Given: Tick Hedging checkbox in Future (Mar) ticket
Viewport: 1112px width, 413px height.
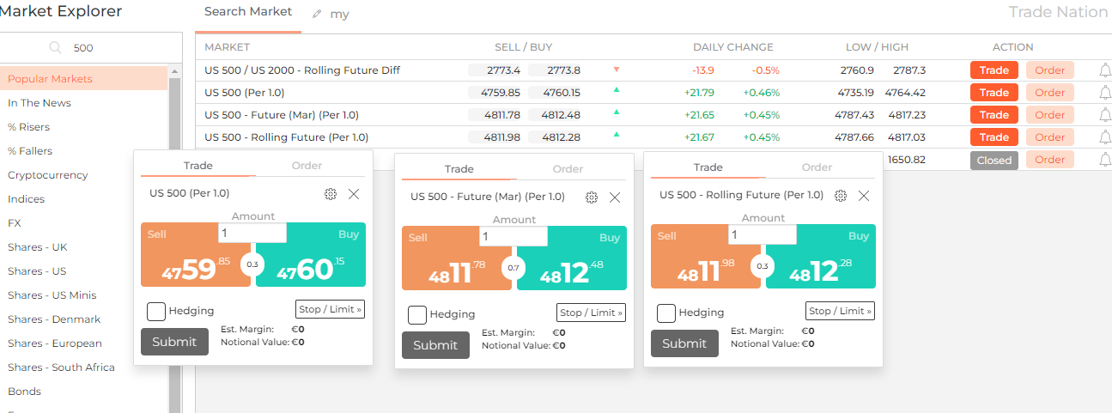Looking at the screenshot, I should coord(417,314).
